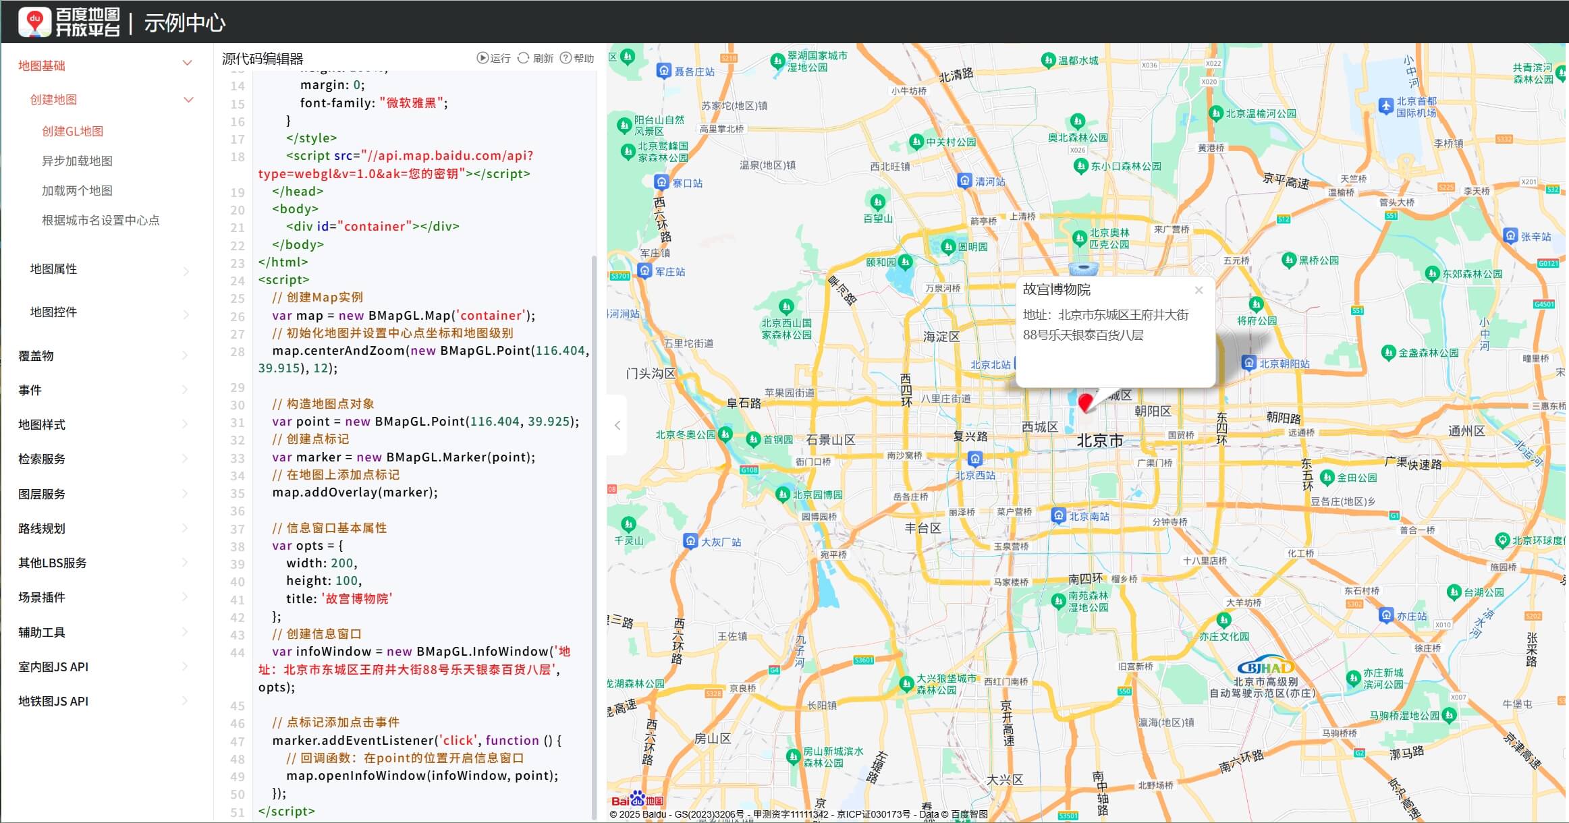Click the 帮助 text button
The image size is (1569, 823).
pyautogui.click(x=584, y=59)
